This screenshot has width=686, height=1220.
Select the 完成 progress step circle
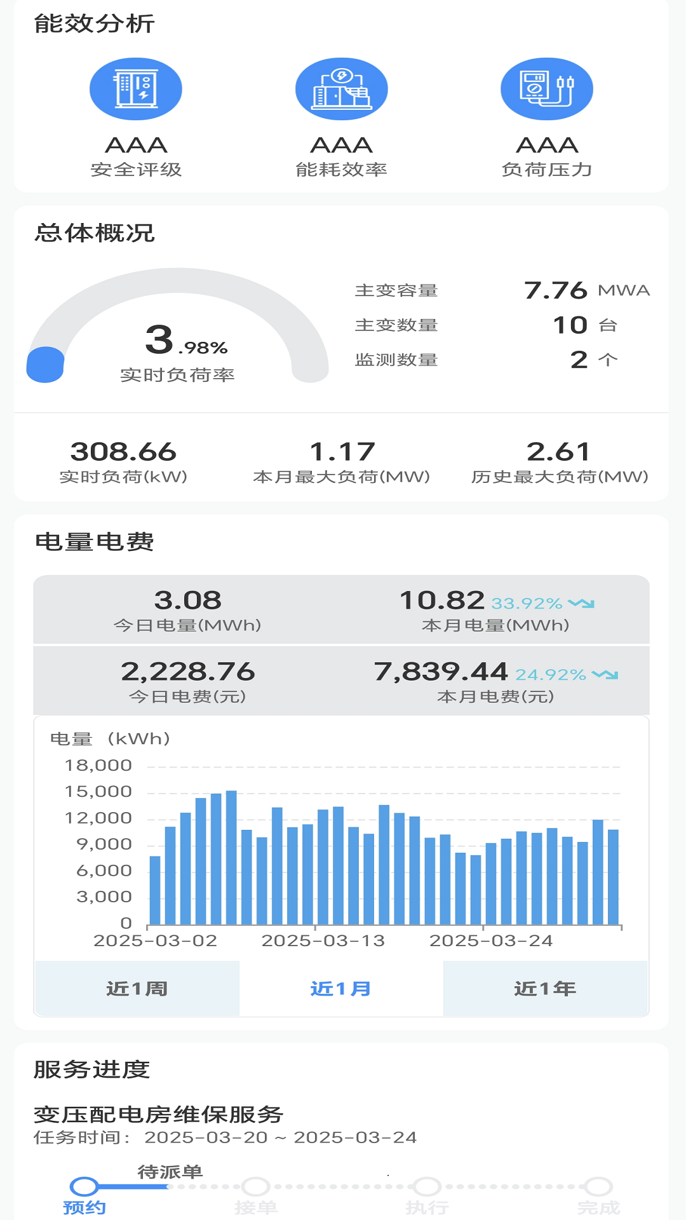tap(598, 1186)
